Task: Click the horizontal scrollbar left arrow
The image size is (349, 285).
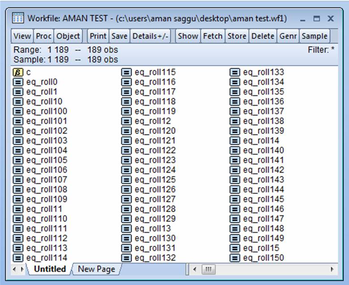Action: click(195, 269)
